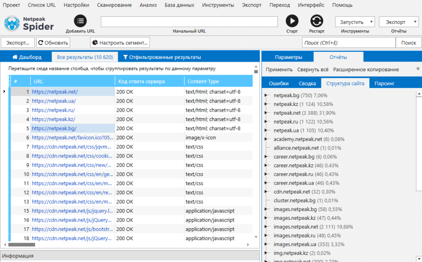Open the Dashboard tab with home icon

tap(27, 57)
